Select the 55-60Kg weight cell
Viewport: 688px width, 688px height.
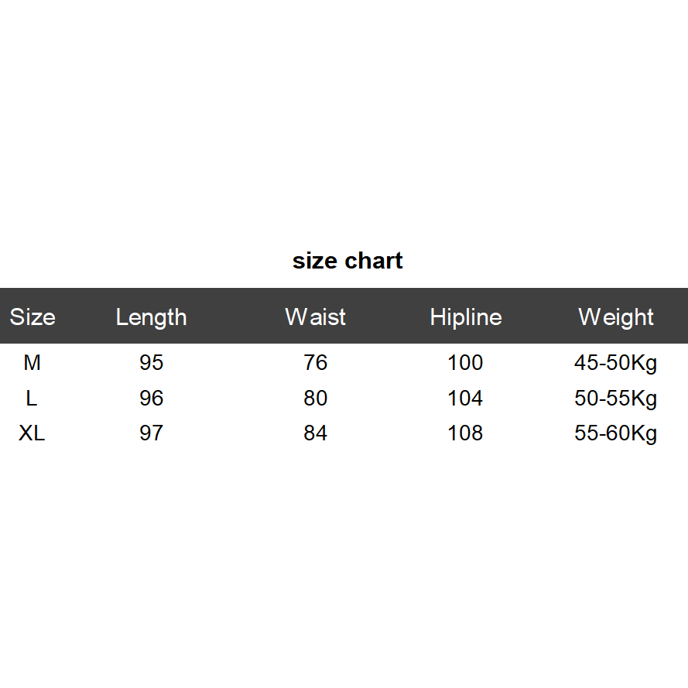(x=616, y=433)
